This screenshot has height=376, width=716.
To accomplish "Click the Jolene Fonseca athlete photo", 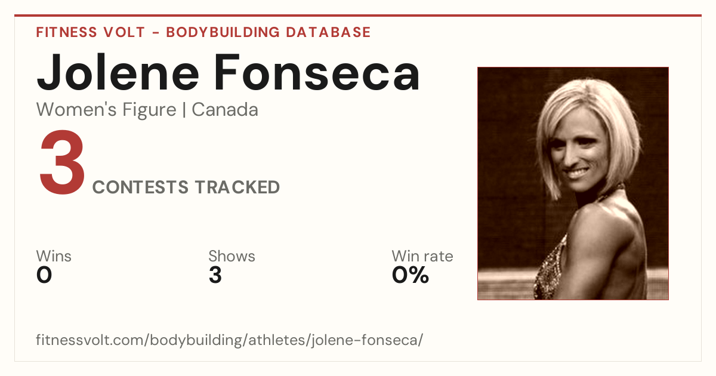I will tap(573, 183).
